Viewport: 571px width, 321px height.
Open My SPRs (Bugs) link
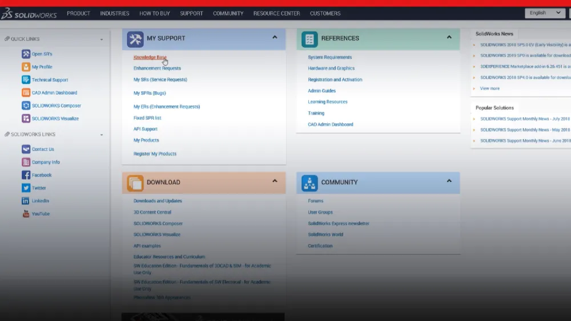pyautogui.click(x=150, y=93)
